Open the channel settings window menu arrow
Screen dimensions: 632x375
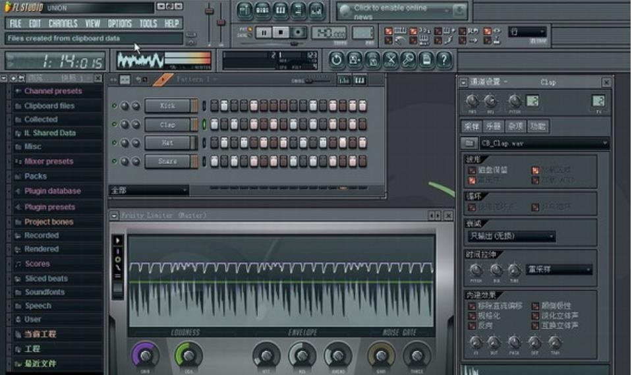tap(463, 82)
